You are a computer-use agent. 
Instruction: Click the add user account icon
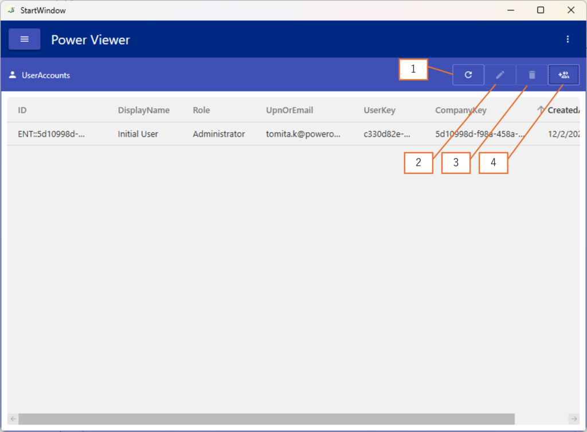pos(563,75)
